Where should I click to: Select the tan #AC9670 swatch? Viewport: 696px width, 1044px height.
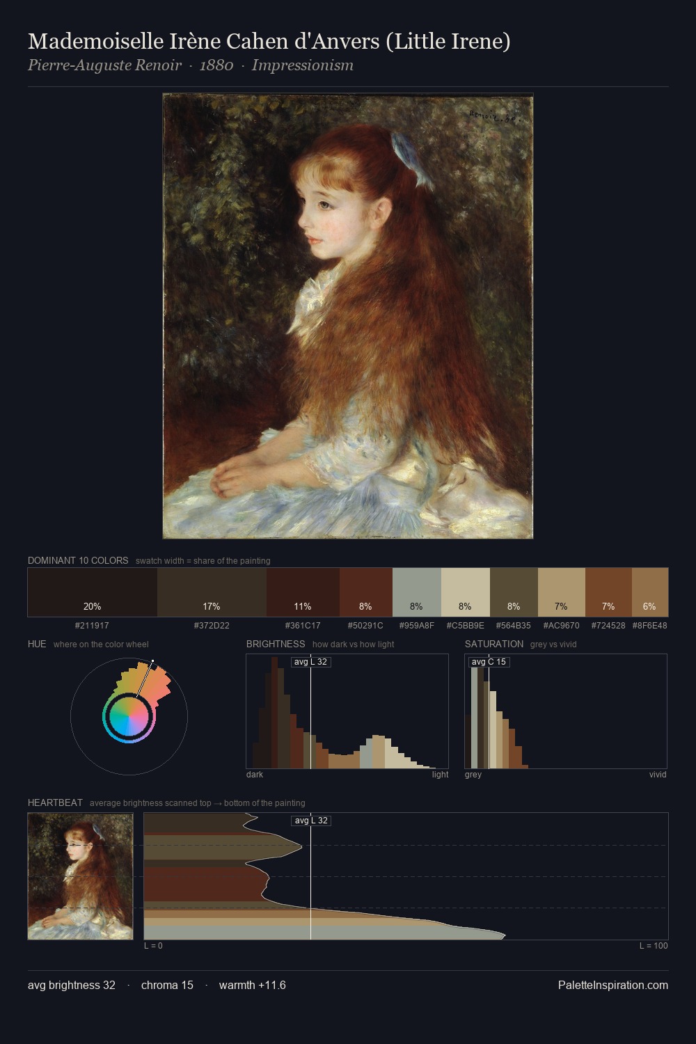[562, 592]
